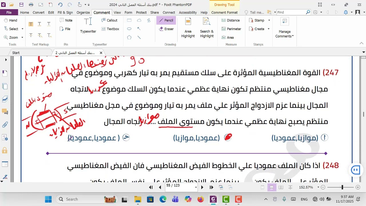This screenshot has width=366, height=206.
Task: Expand the Zoom tool dropdown arrow
Action: coord(22,37)
